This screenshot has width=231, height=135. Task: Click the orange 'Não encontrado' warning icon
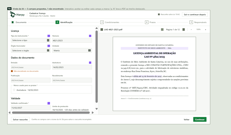(12, 71)
